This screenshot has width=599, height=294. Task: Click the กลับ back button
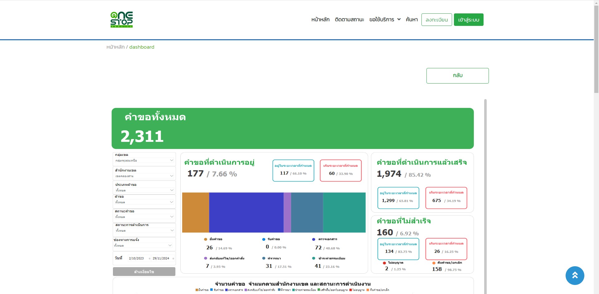pos(457,76)
